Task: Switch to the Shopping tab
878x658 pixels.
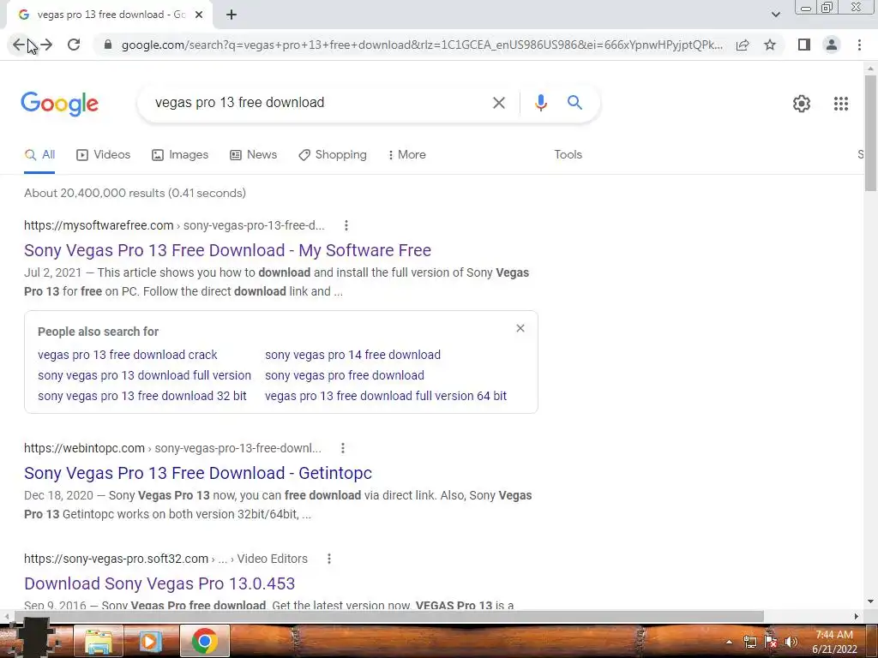Action: click(333, 155)
